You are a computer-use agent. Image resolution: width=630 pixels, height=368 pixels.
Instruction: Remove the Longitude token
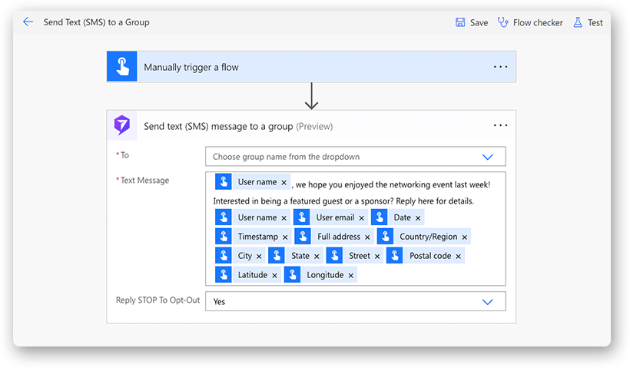tap(351, 276)
